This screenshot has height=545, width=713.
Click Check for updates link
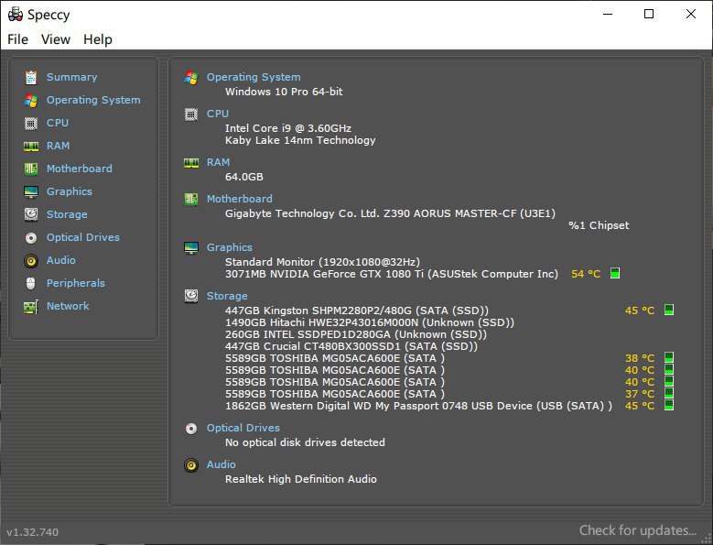pyautogui.click(x=638, y=530)
